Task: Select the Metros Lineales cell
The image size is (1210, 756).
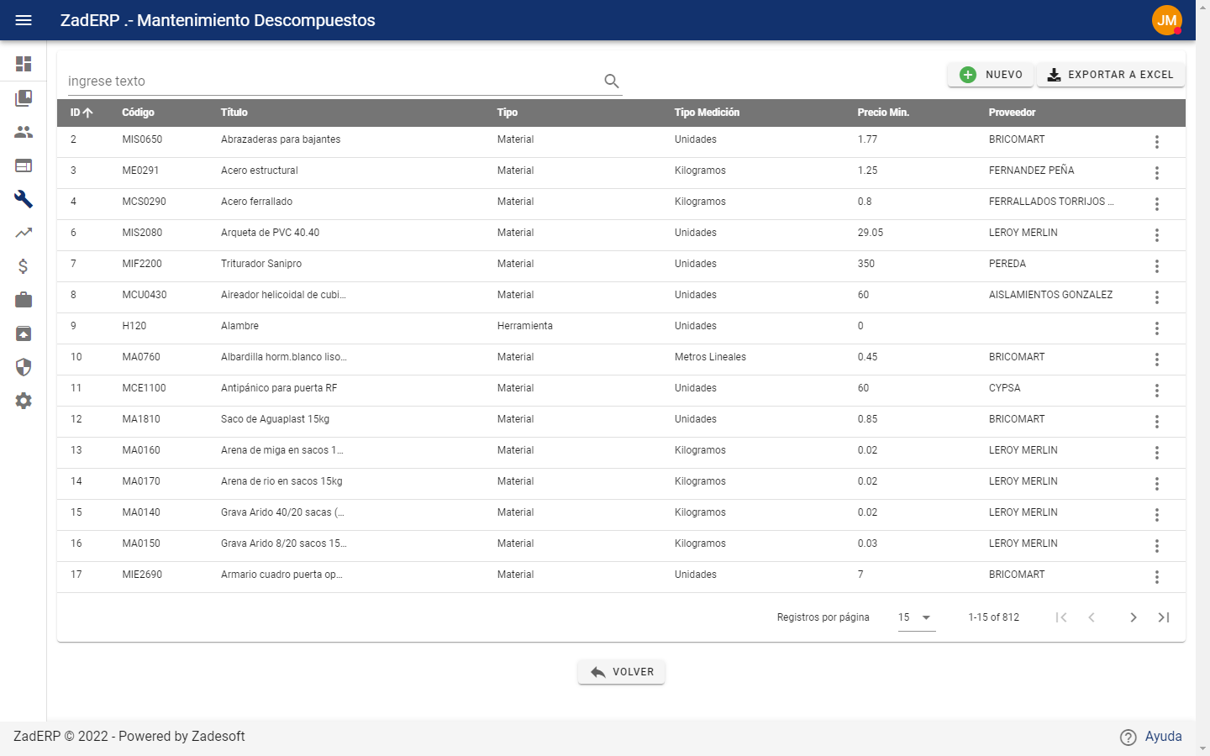Action: pos(710,357)
